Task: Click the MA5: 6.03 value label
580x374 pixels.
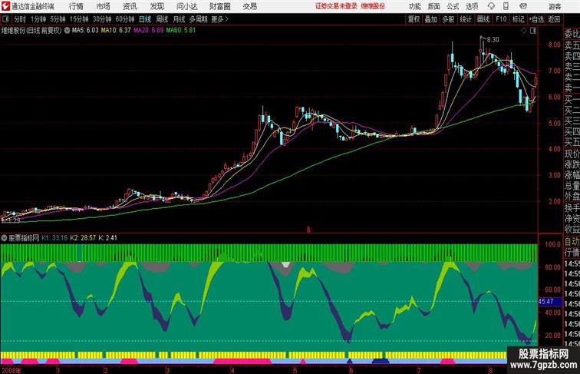Action: pyautogui.click(x=85, y=31)
